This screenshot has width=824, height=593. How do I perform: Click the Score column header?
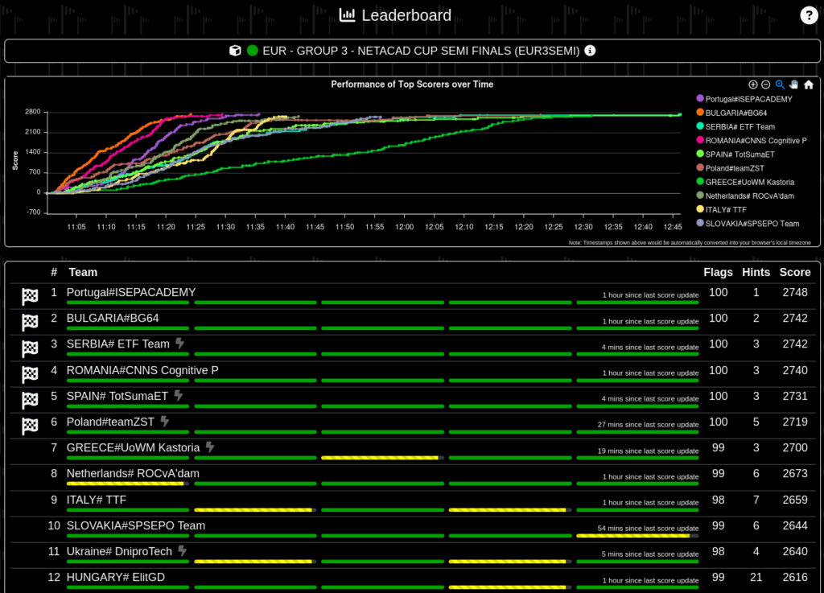(794, 272)
